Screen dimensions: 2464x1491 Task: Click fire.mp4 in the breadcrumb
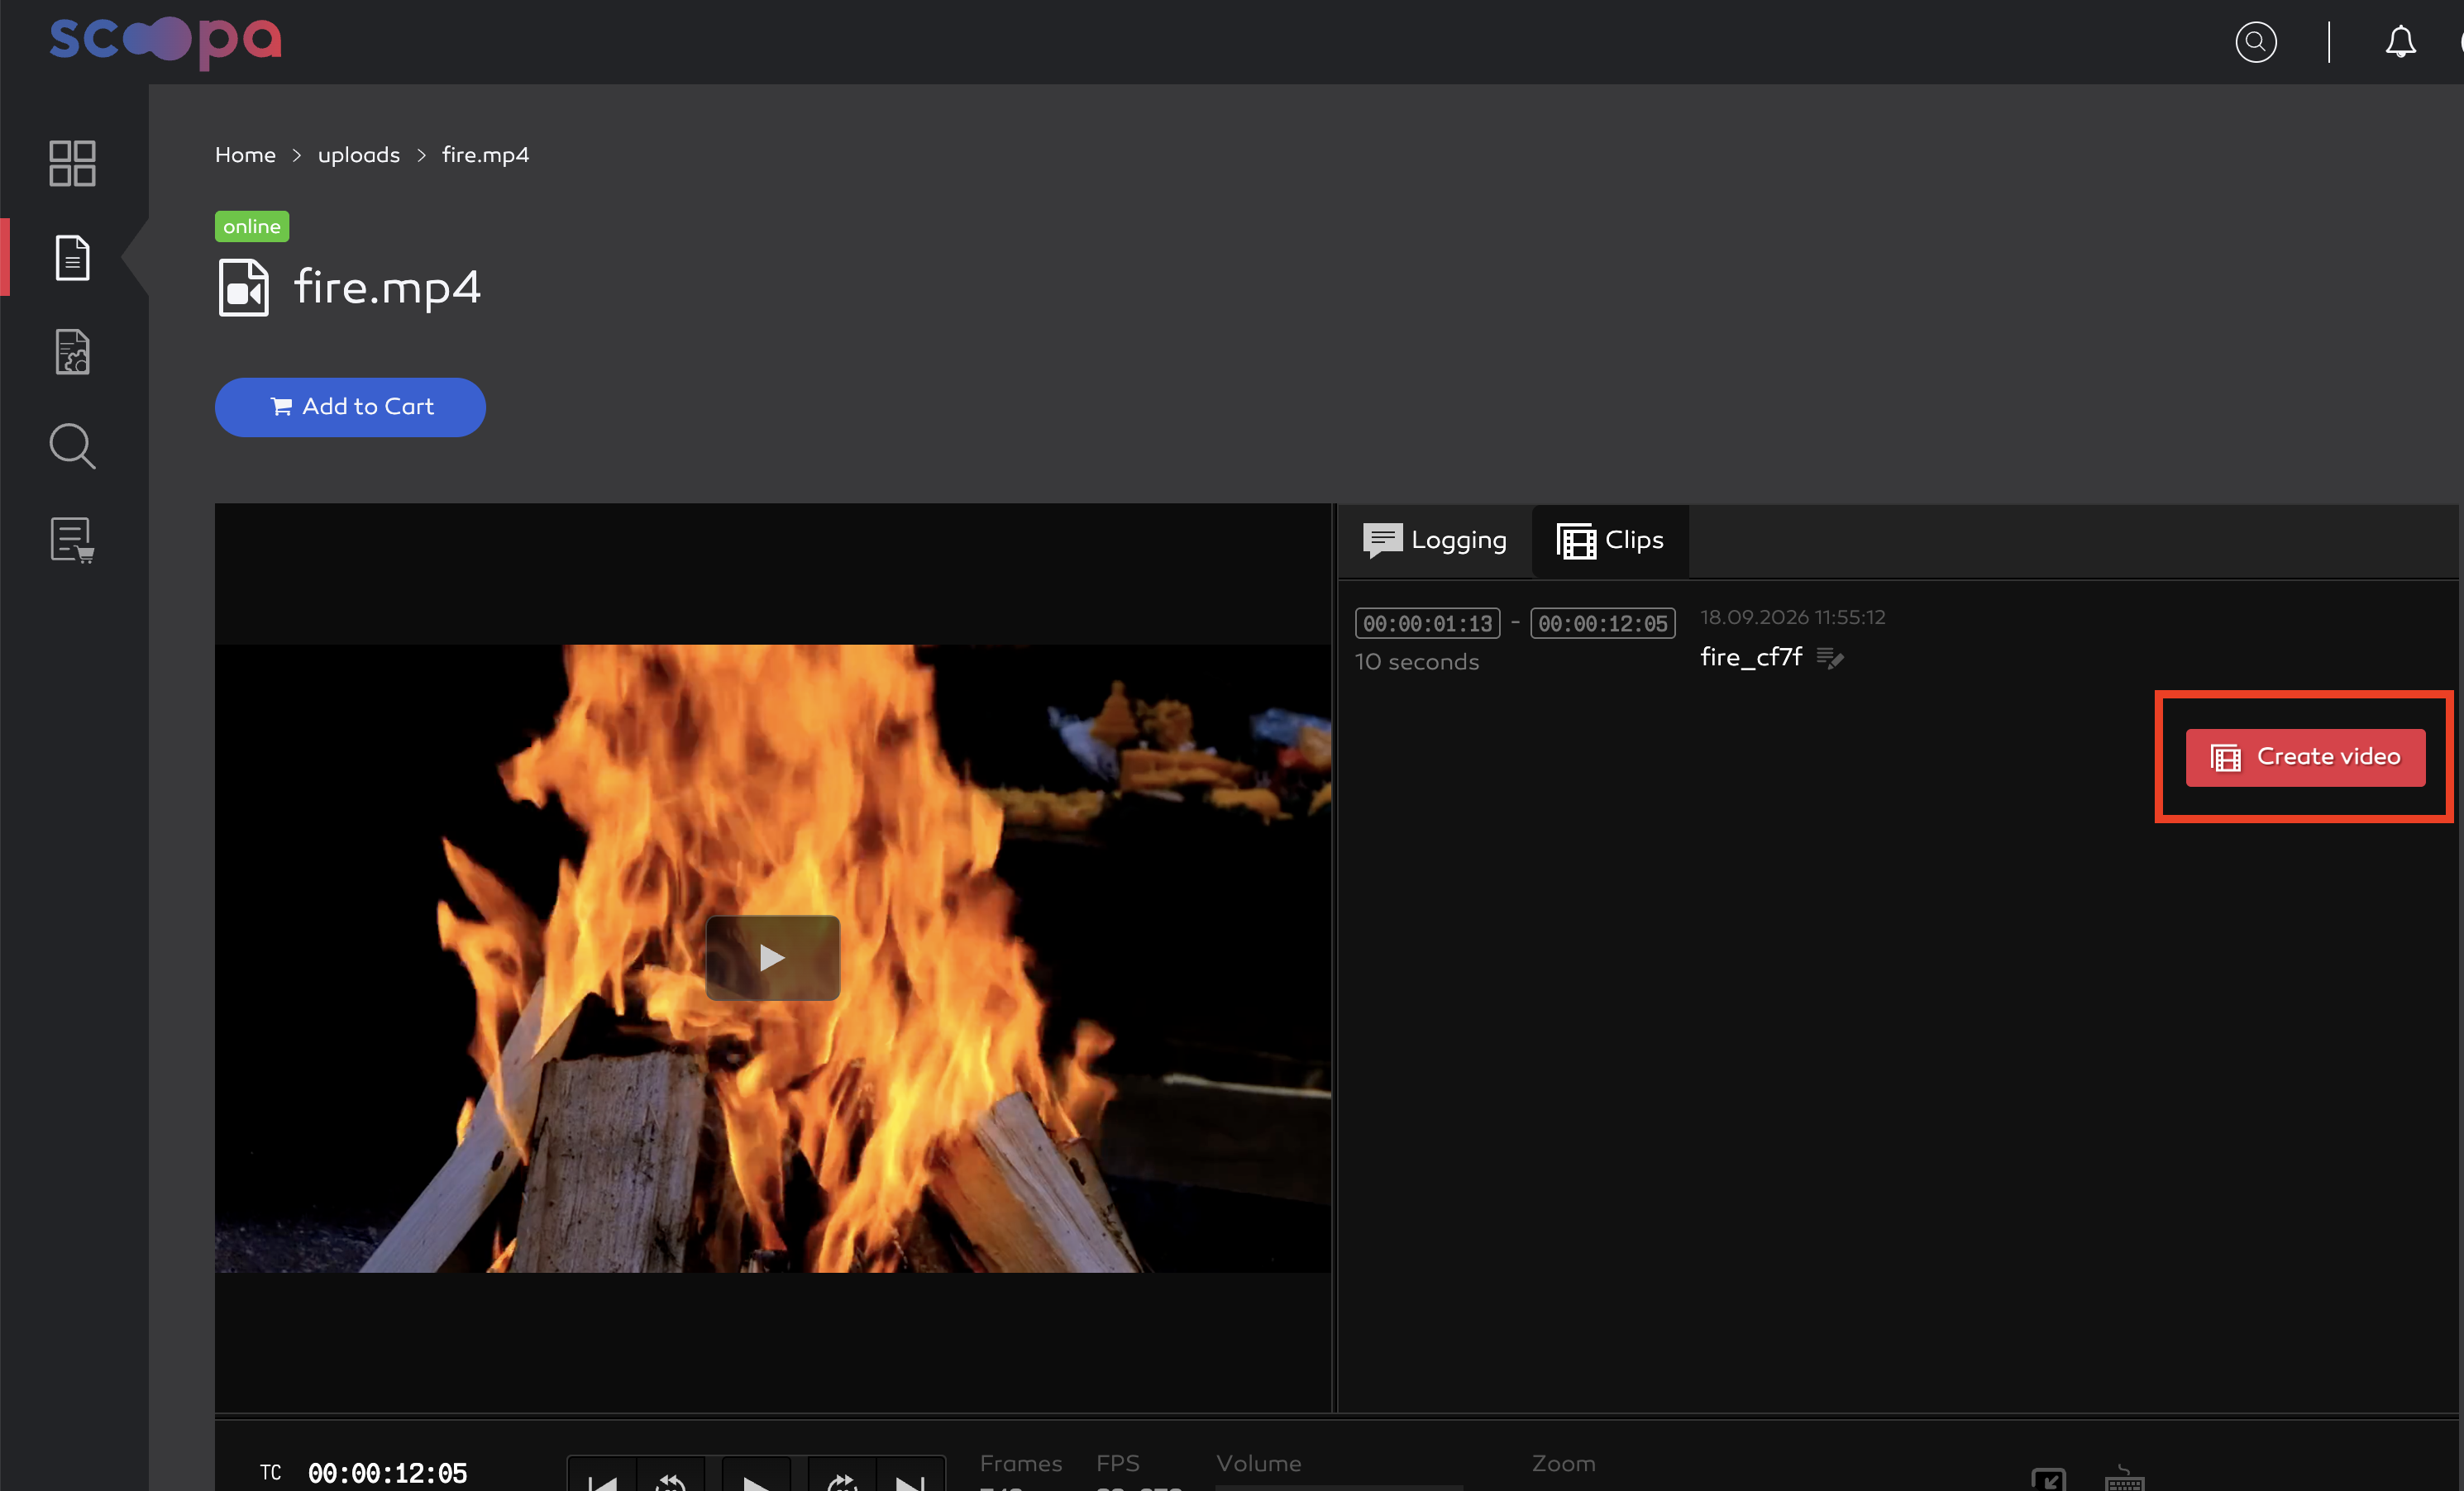[486, 155]
